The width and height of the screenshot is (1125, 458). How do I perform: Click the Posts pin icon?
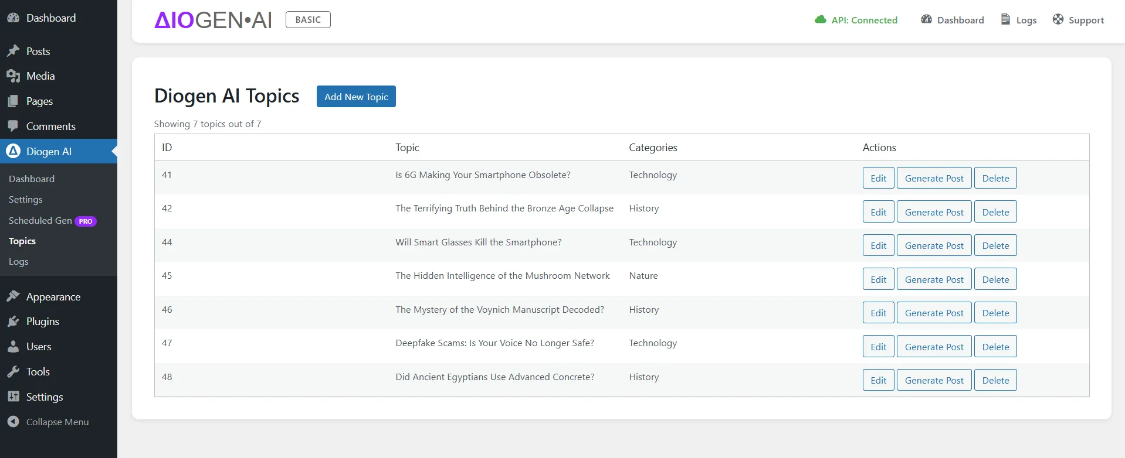point(13,52)
